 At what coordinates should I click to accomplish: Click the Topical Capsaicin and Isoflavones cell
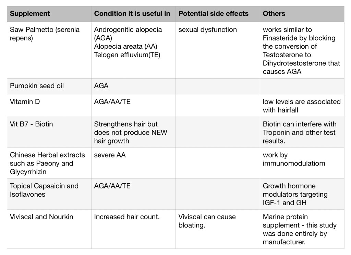[x=44, y=190]
